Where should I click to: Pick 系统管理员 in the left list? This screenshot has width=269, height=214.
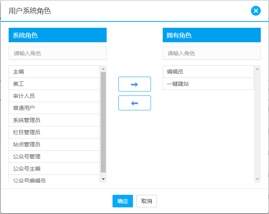[55, 120]
